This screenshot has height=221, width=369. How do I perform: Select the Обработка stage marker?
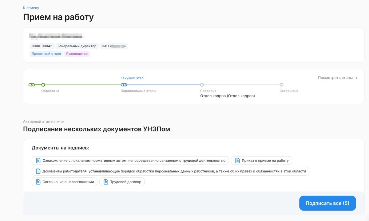pyautogui.click(x=43, y=85)
